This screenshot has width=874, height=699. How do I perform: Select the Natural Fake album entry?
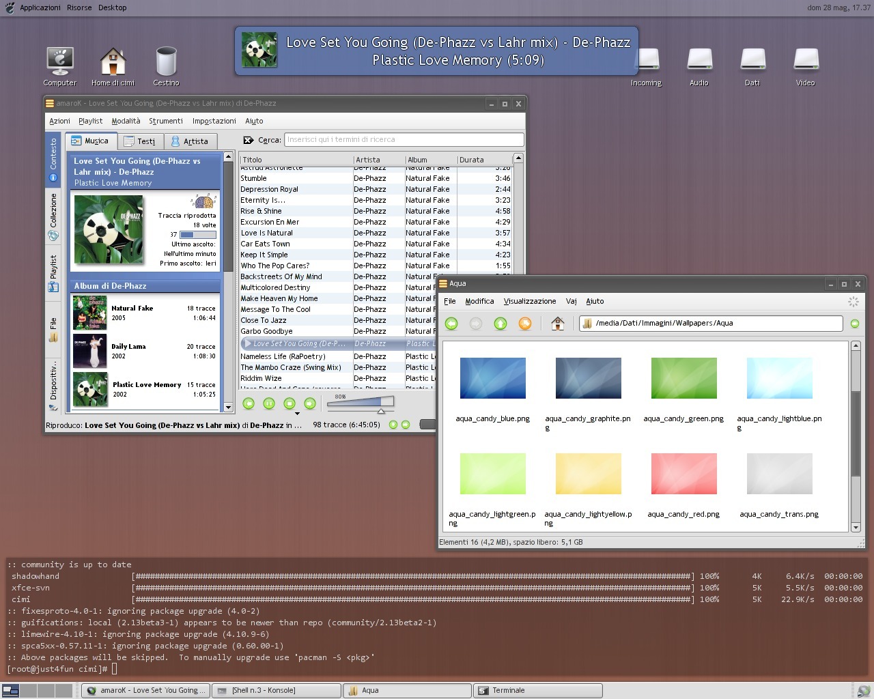tap(145, 313)
